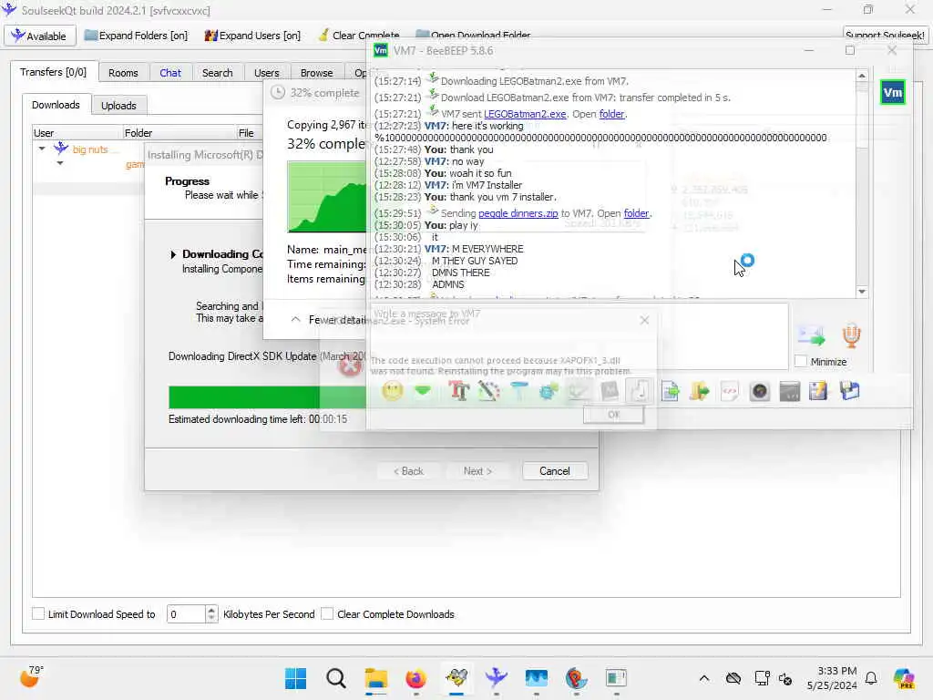Open the Search tab
The image size is (933, 700).
pyautogui.click(x=217, y=73)
